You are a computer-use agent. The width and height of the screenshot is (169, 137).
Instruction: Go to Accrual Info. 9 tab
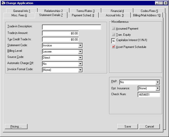[x=115, y=15]
